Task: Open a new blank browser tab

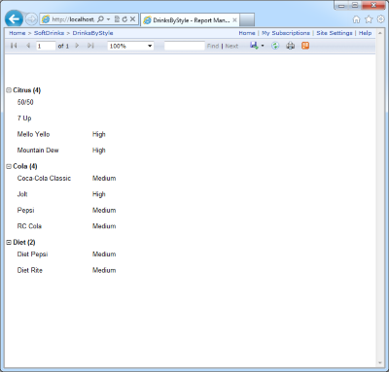Action: pos(247,20)
